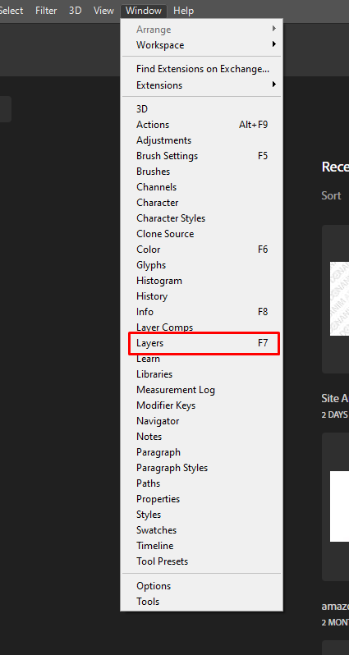The width and height of the screenshot is (349, 655).
Task: Open the Sort option for recent files
Action: point(332,195)
